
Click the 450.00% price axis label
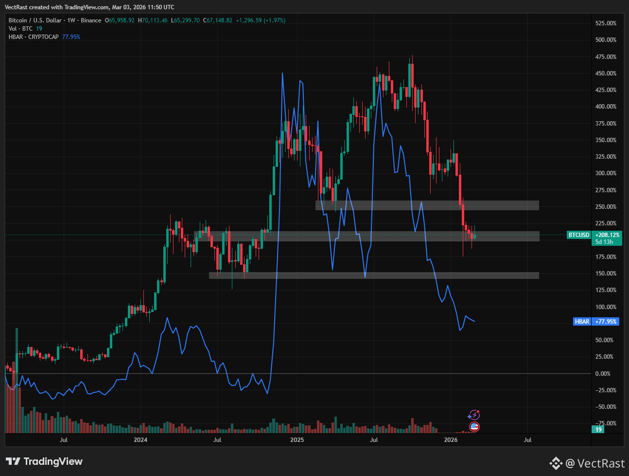coord(606,73)
